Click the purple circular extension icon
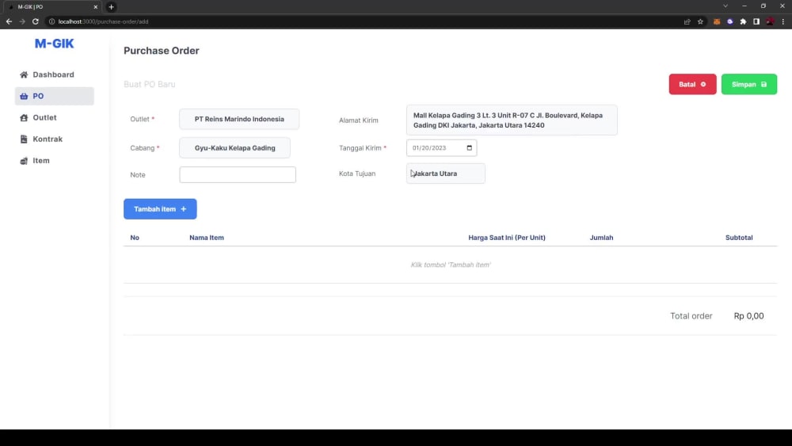 (x=730, y=21)
